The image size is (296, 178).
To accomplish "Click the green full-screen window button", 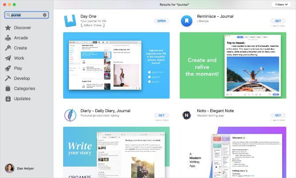I will (14, 4).
